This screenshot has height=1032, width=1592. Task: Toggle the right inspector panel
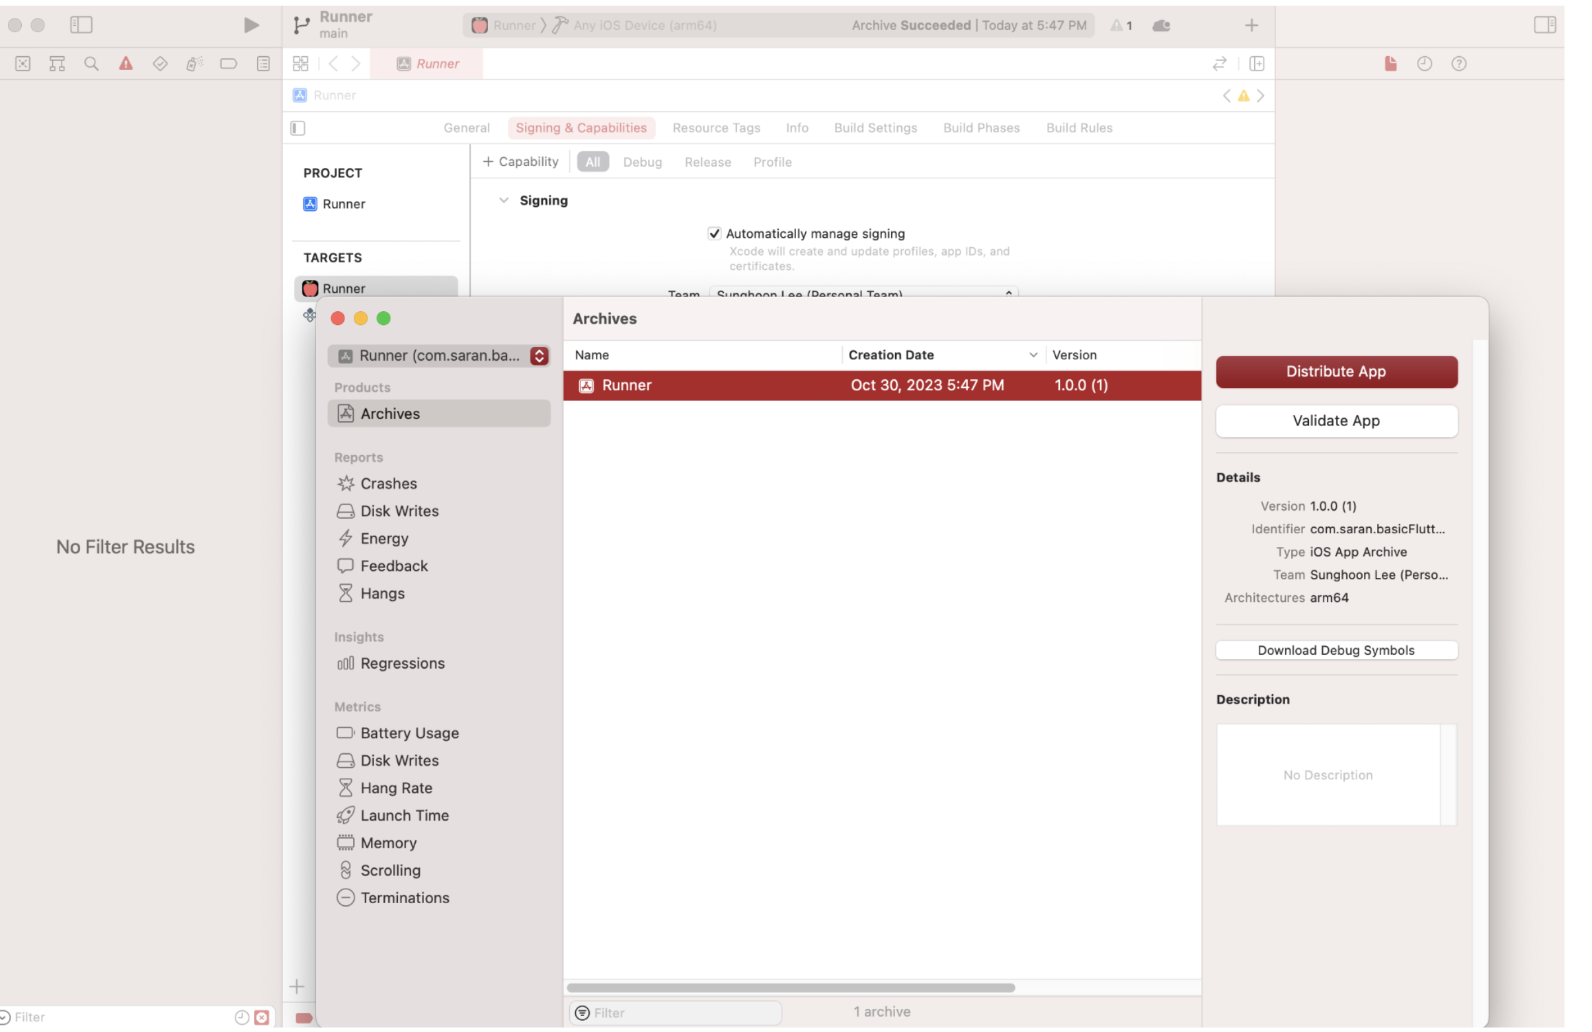(1545, 25)
